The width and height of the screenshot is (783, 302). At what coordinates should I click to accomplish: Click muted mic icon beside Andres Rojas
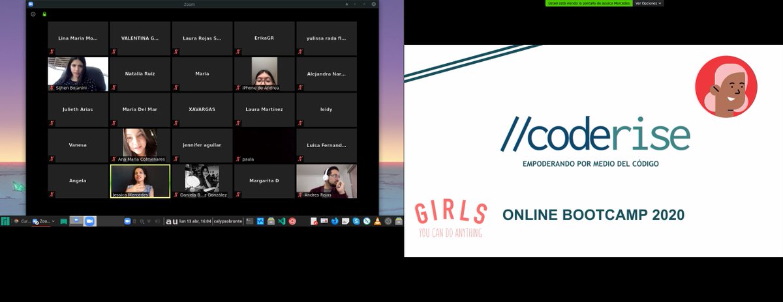(x=300, y=194)
